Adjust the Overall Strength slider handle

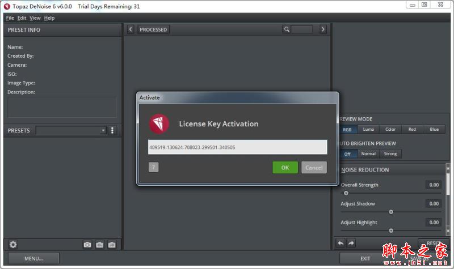(346, 193)
